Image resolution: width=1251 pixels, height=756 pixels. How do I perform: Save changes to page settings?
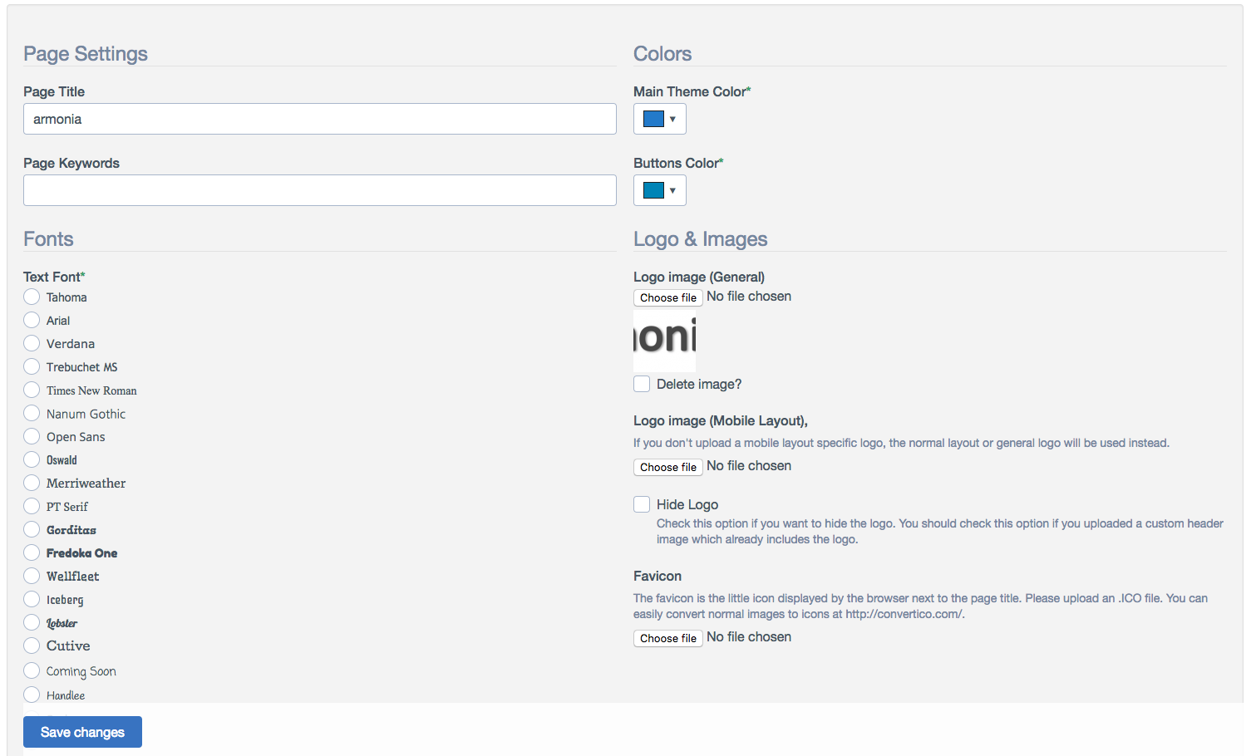coord(82,732)
